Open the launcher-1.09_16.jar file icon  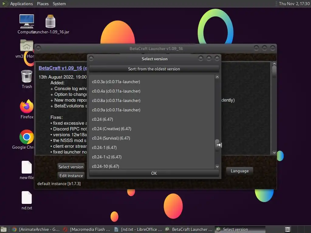click(x=50, y=22)
